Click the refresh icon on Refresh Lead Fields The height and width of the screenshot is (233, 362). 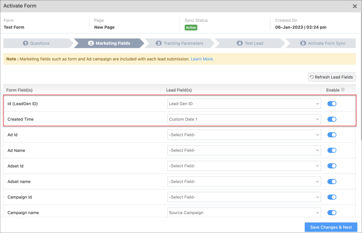click(x=311, y=77)
